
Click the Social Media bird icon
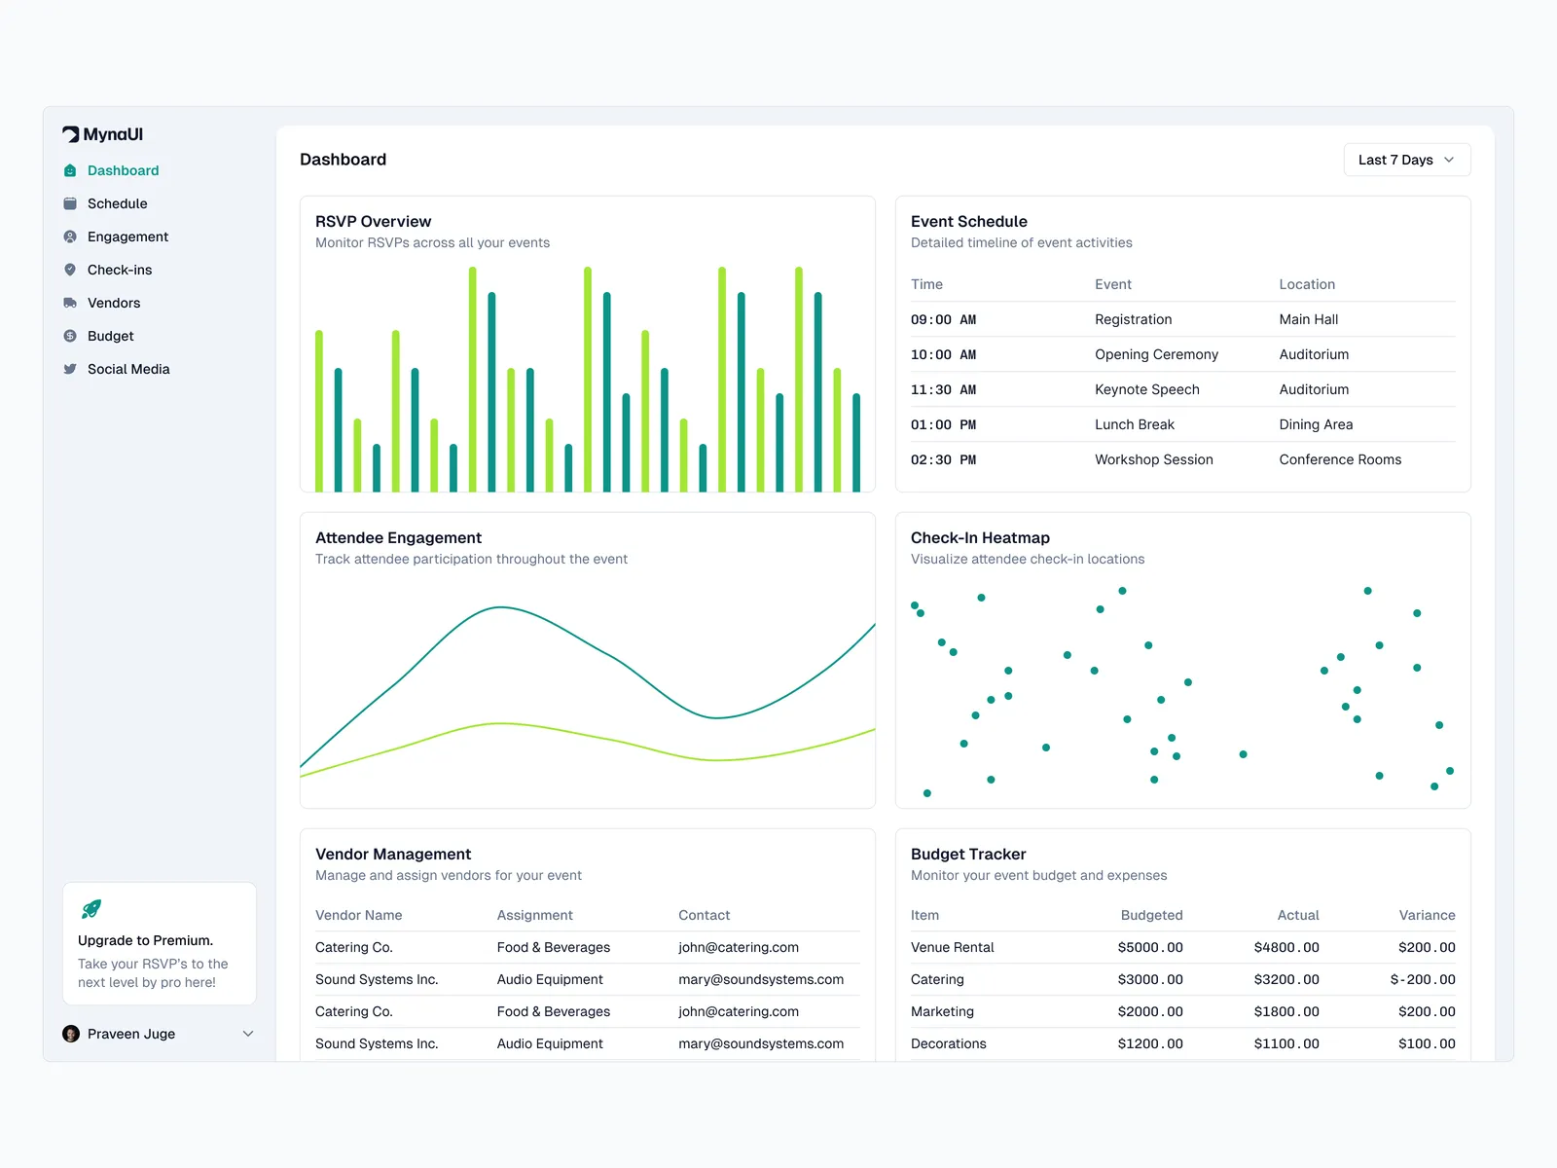(70, 369)
